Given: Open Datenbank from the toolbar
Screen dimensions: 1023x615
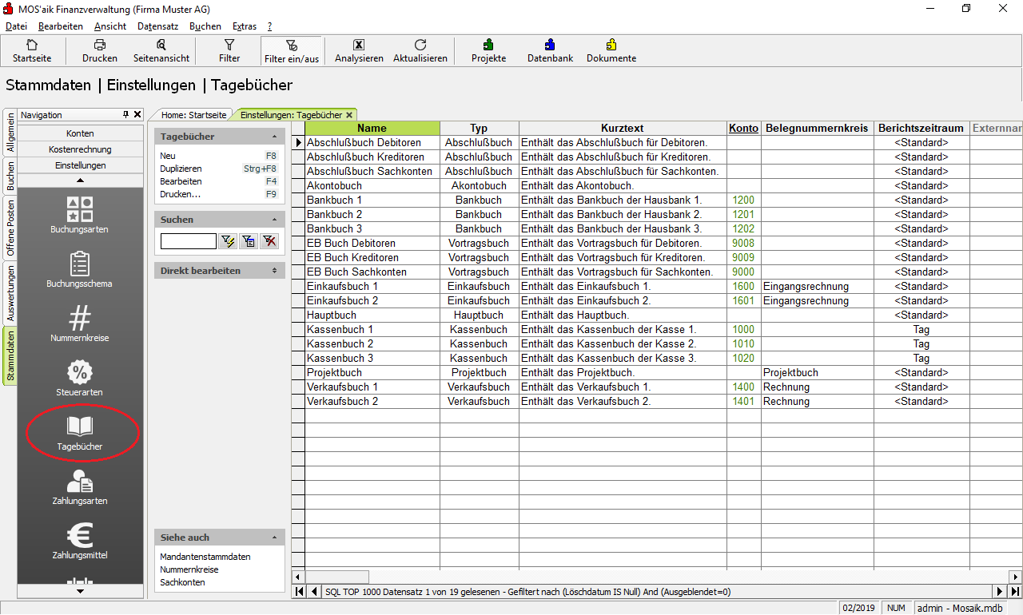Looking at the screenshot, I should click(550, 51).
